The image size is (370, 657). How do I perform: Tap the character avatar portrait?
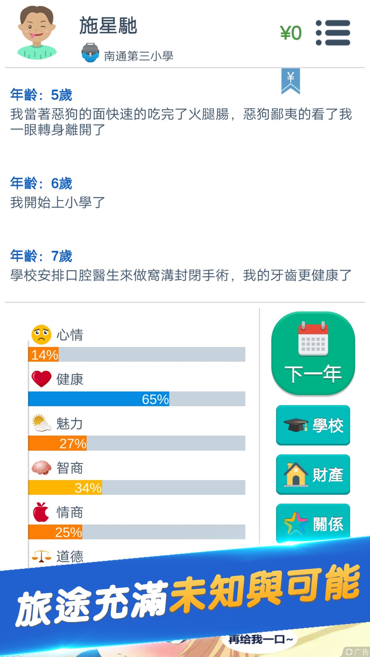pyautogui.click(x=37, y=33)
